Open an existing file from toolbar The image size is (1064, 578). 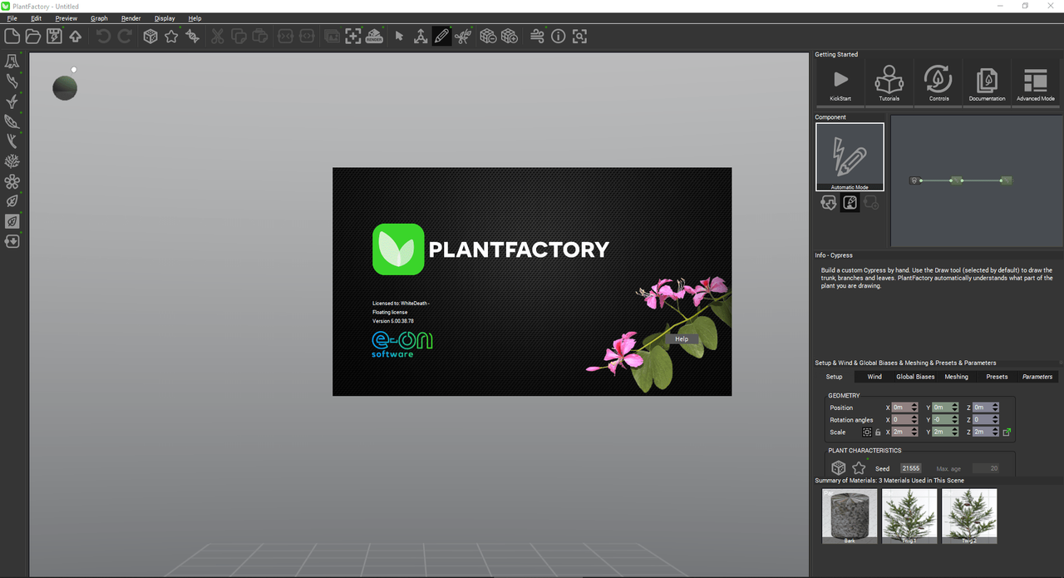[x=33, y=36]
